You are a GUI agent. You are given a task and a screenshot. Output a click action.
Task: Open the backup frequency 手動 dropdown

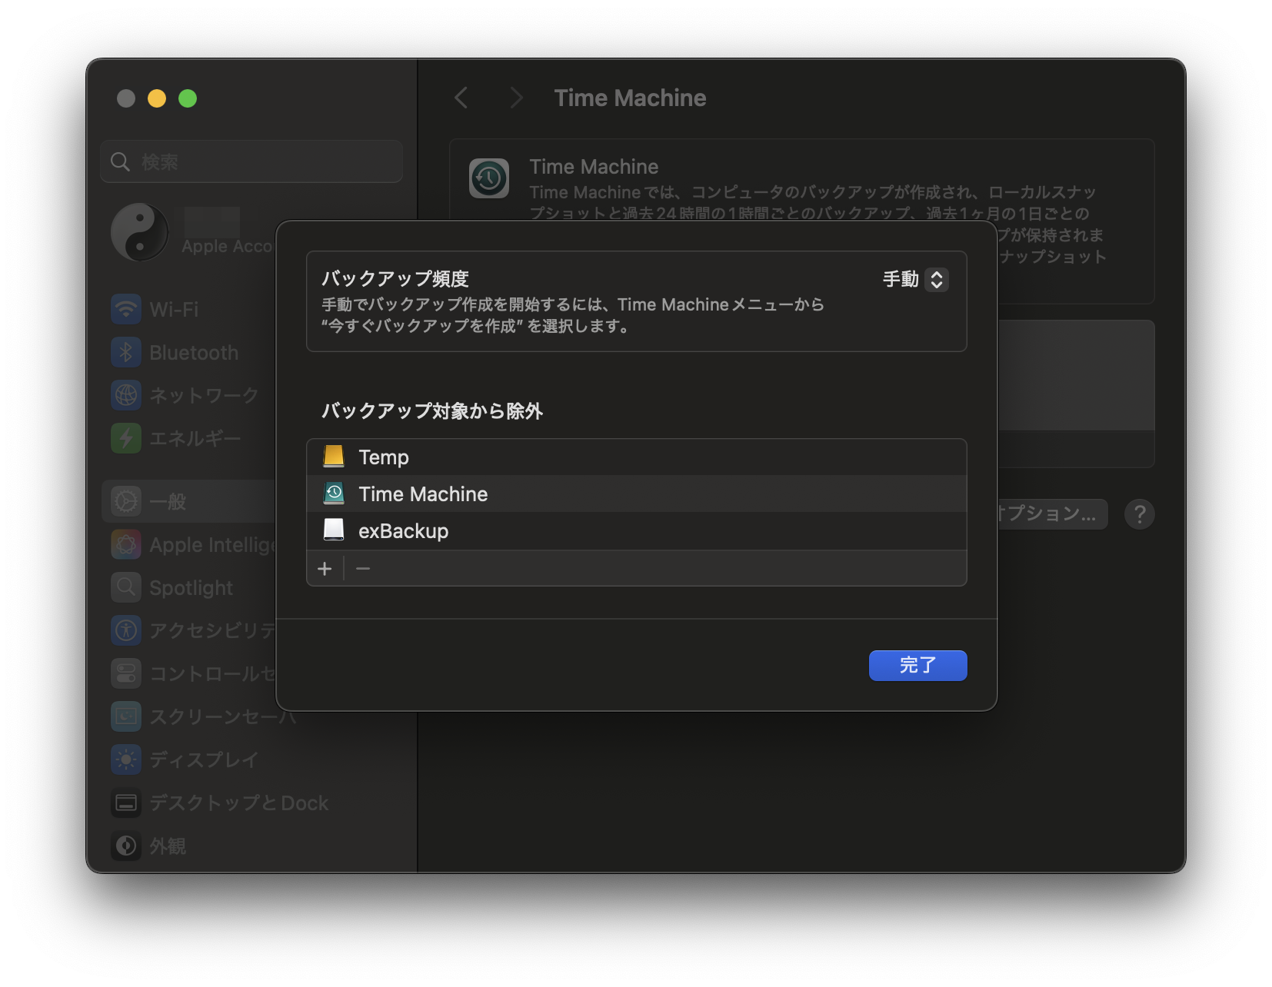(915, 280)
